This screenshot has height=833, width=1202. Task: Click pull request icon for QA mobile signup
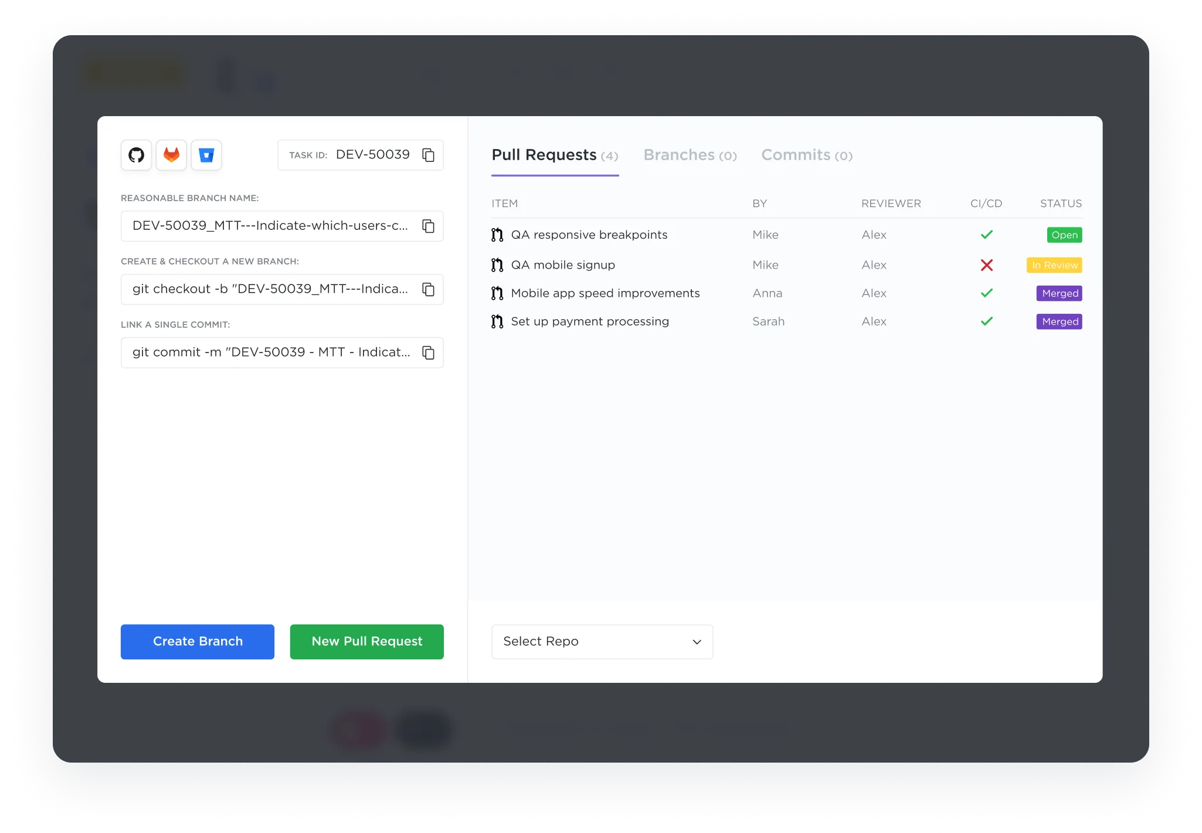[497, 265]
